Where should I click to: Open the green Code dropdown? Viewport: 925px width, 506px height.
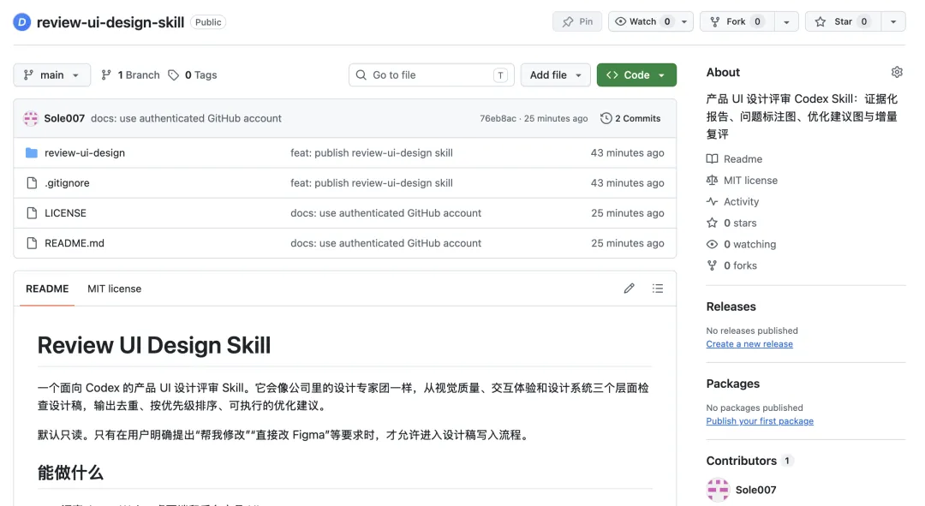pyautogui.click(x=636, y=74)
